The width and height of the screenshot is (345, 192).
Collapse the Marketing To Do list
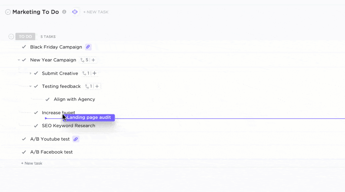coord(8,12)
